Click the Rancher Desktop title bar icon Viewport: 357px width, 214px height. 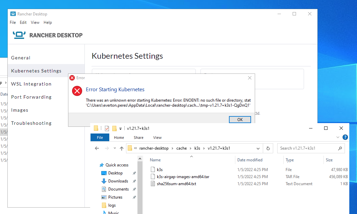tap(13, 14)
